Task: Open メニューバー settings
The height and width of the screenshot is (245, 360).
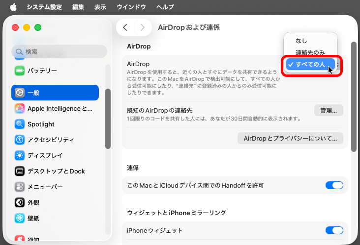Action: click(55, 187)
